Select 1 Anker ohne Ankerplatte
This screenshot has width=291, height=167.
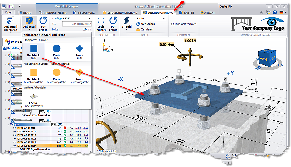tap(34, 100)
